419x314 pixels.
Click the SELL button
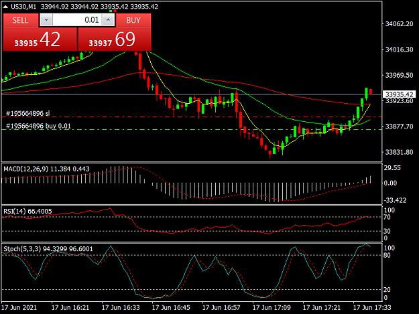[21, 20]
